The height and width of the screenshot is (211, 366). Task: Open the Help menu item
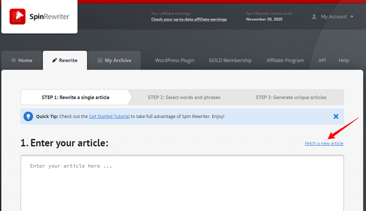point(344,60)
